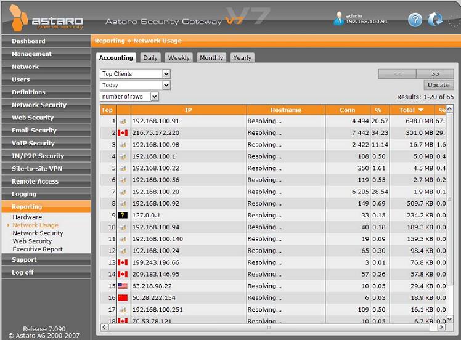The image size is (461, 340).
Task: Open the Network menu item
Action: point(46,67)
